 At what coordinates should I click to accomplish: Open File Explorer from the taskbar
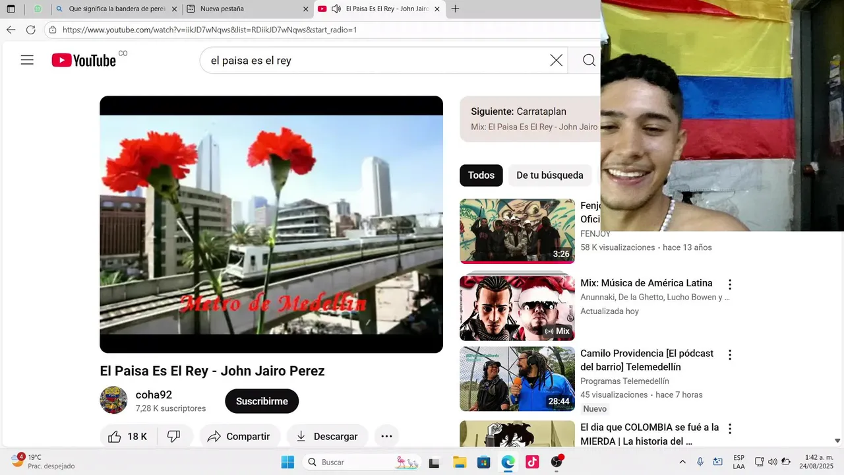click(459, 462)
